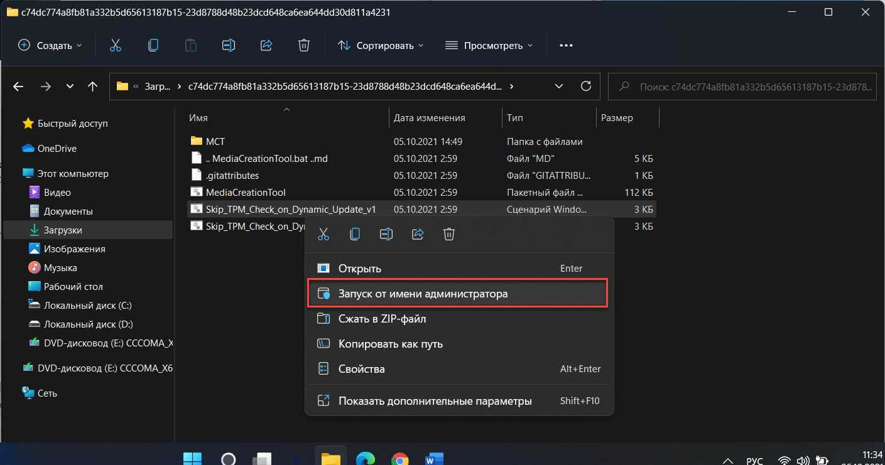This screenshot has width=885, height=465.
Task: Expand address bar history dropdown
Action: (558, 87)
